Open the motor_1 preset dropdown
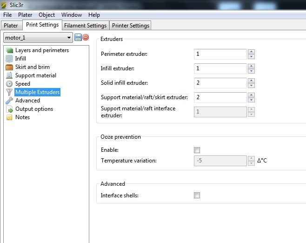Screen dimensions: 306x243 click(38, 38)
